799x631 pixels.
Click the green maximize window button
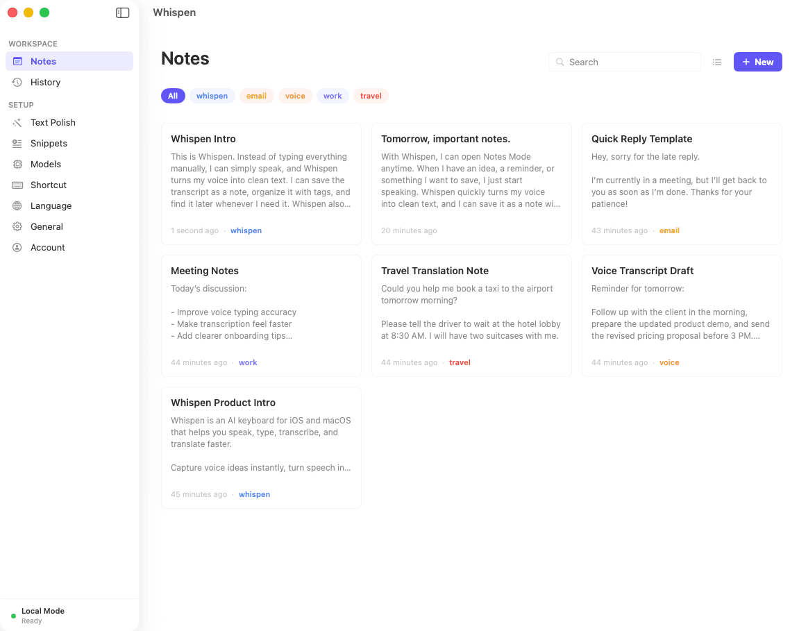(x=44, y=12)
